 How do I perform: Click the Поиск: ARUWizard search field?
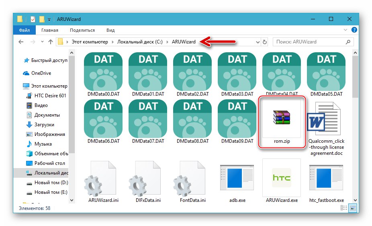pos(313,42)
